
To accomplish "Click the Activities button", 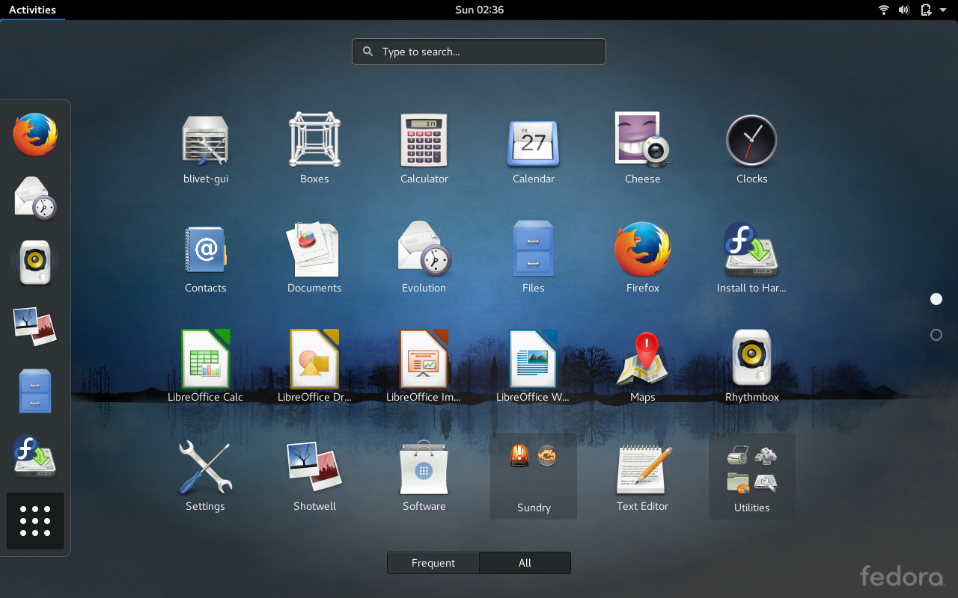I will pyautogui.click(x=32, y=10).
